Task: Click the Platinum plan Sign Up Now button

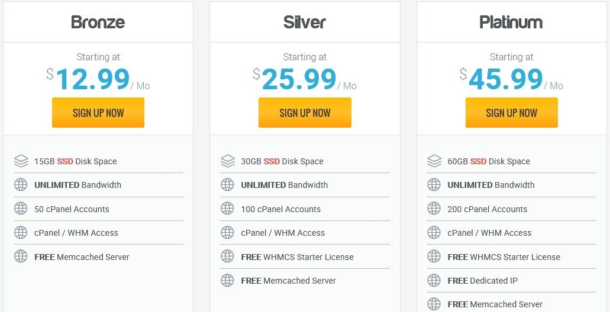Action: [x=512, y=112]
